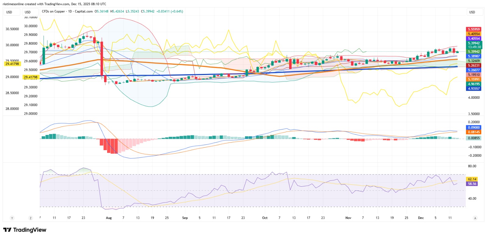The image size is (487, 238).
Task: Click the Oct label on time axis
Action: click(x=265, y=218)
